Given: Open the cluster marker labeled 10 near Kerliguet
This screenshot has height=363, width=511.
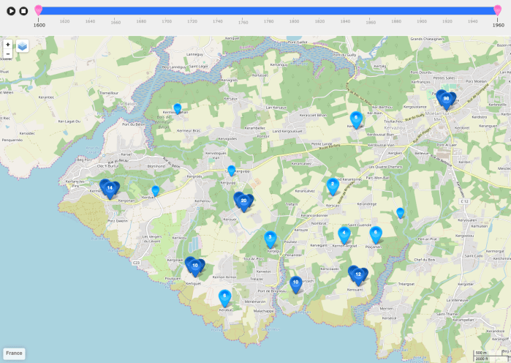Looking at the screenshot, I should [195, 267].
